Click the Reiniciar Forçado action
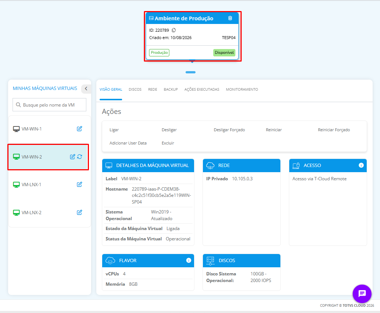 334,130
